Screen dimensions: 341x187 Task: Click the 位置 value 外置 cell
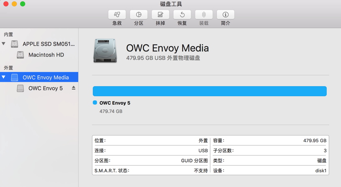click(x=203, y=141)
